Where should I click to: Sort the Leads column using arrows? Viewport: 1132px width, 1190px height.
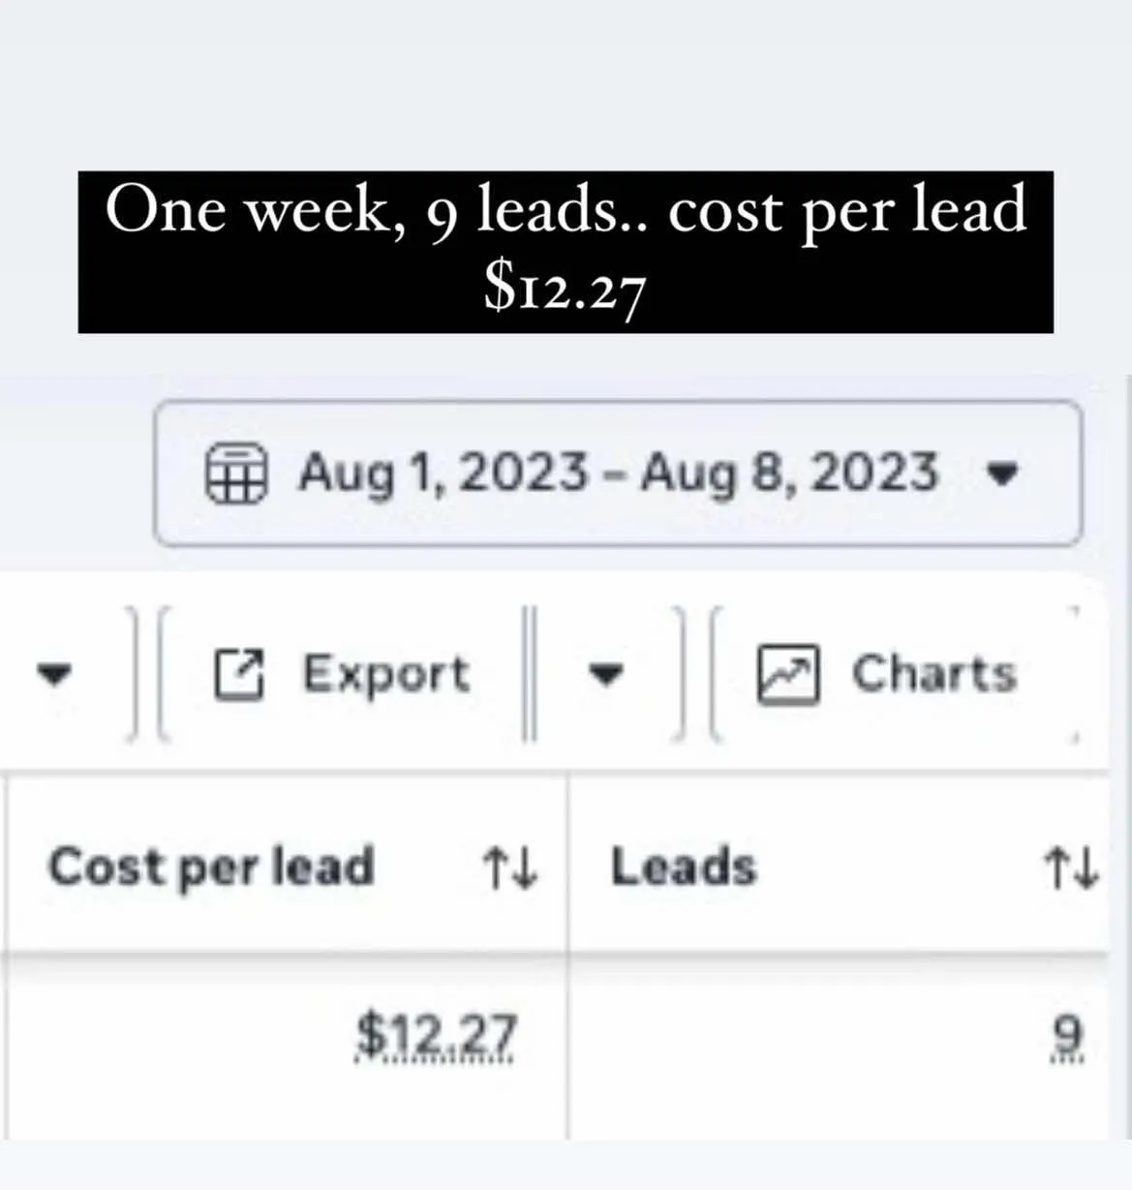click(x=1071, y=868)
